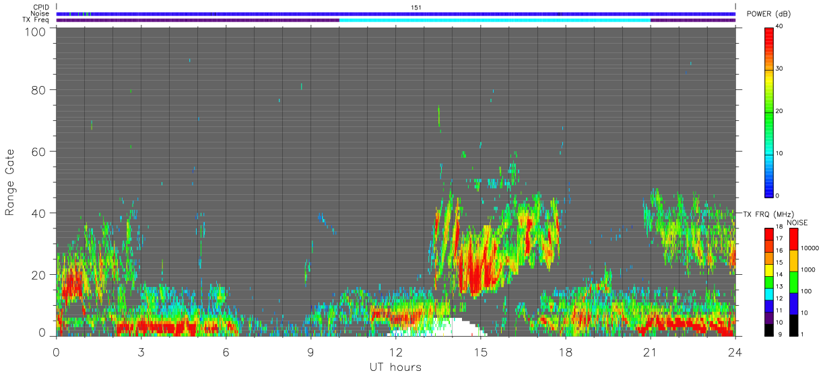The height and width of the screenshot is (381, 827).
Task: Click the 14 label on TX FRQ scale
Action: 780,275
